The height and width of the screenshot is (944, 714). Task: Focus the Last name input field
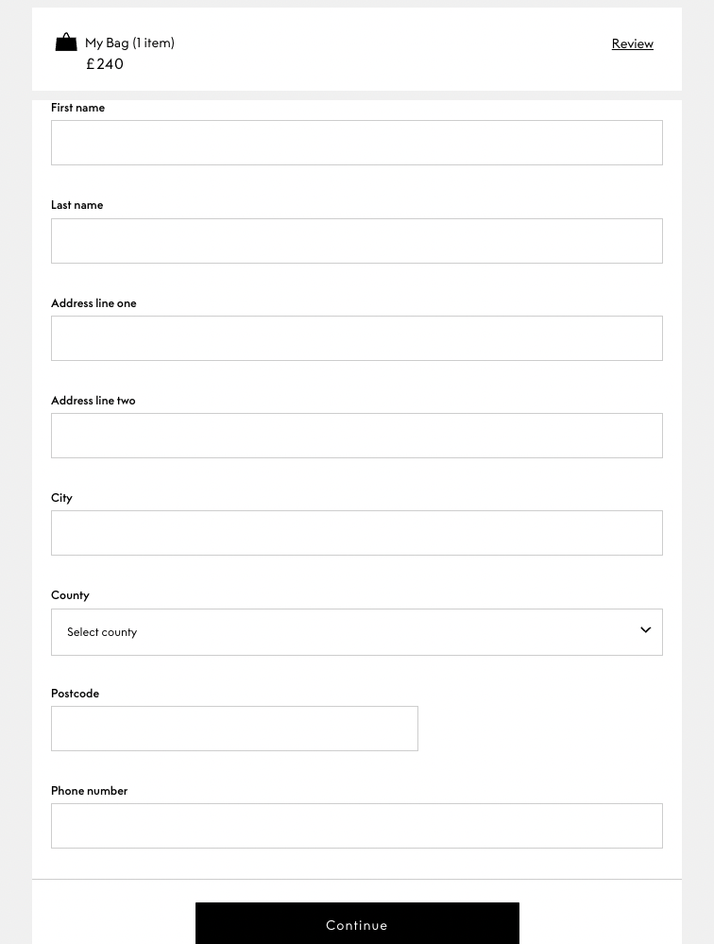coord(357,241)
